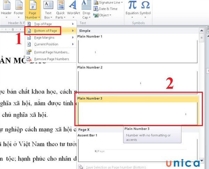The image size is (209, 169).
Task: Choose the Accent Bar 1 preview
Action: point(138,151)
